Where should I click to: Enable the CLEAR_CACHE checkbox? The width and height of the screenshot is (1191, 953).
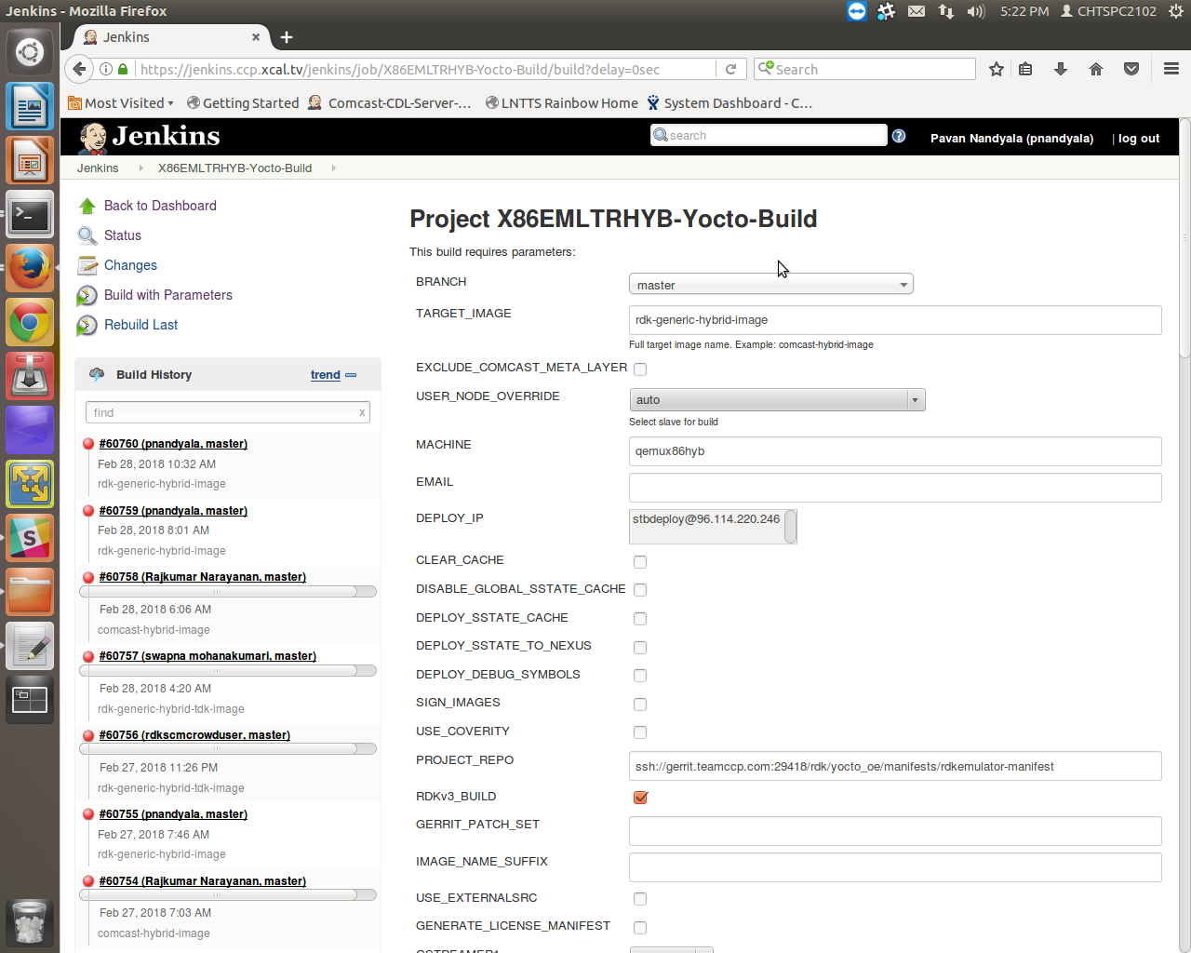[x=640, y=562]
